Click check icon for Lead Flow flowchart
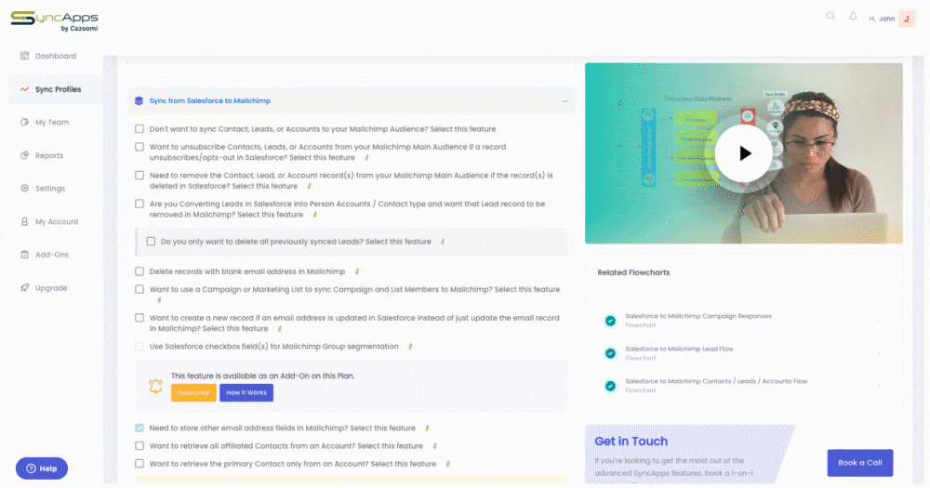 [610, 353]
